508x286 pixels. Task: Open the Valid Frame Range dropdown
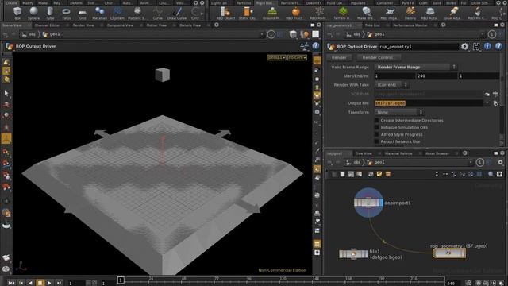click(416, 67)
